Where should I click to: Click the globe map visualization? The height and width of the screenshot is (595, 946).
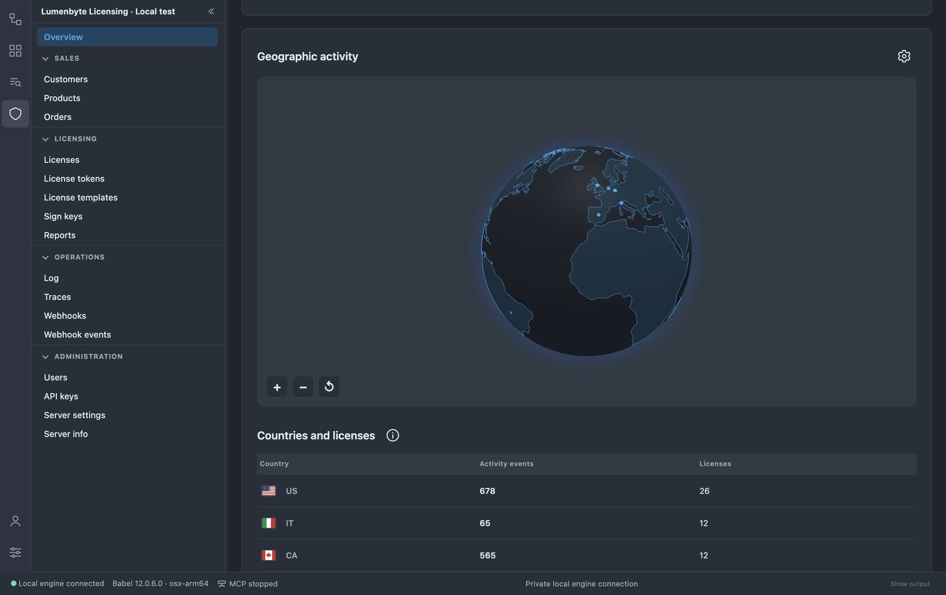coord(586,251)
